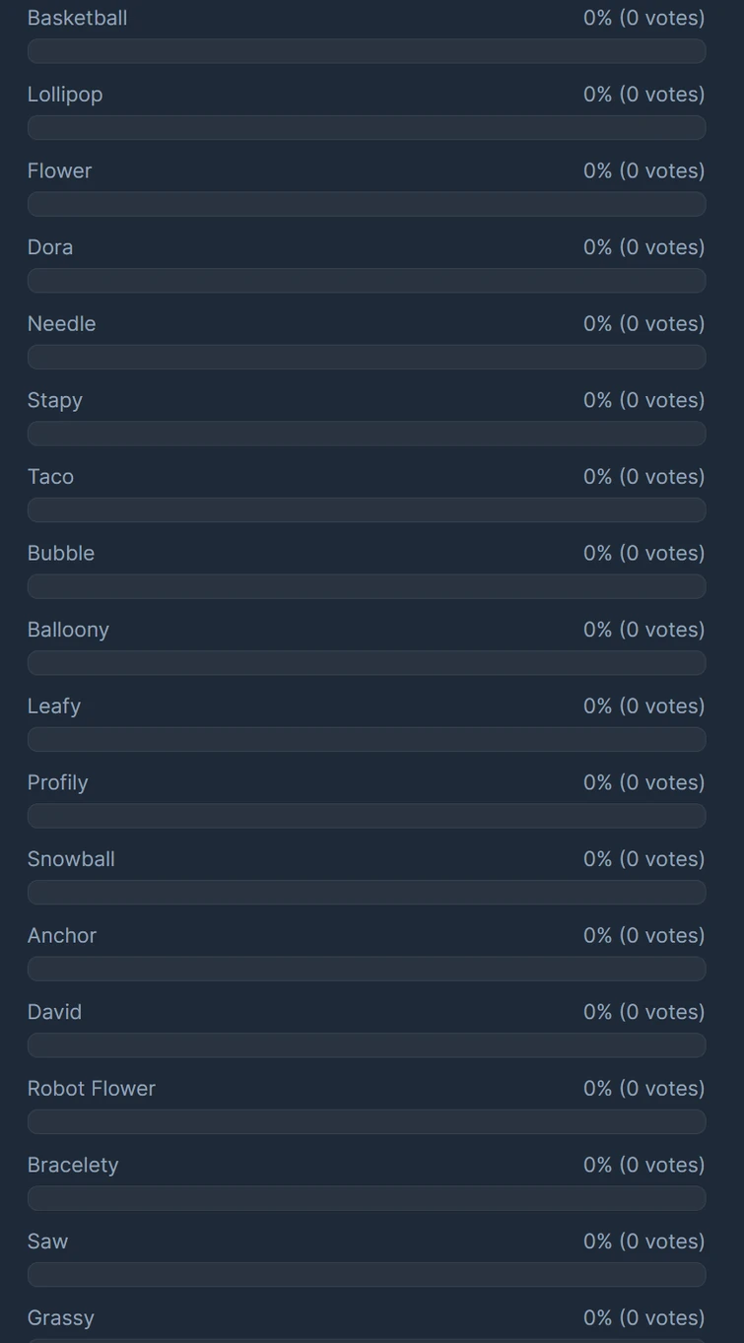Screen dimensions: 744x1343
Task: Click the Basketball poll option label
Action: pyautogui.click(x=77, y=18)
